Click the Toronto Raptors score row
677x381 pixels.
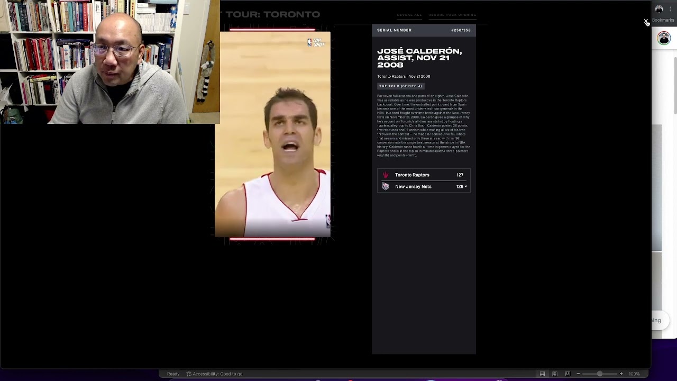(x=424, y=175)
